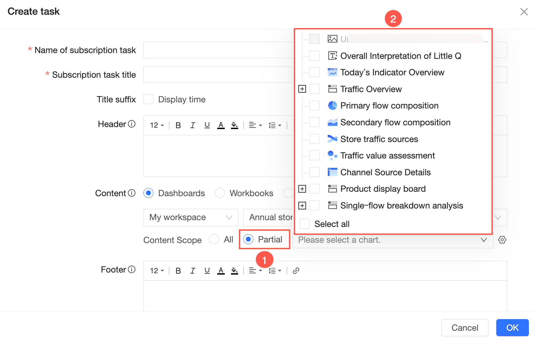Click inside the Header text area
534x341 pixels.
[219, 156]
